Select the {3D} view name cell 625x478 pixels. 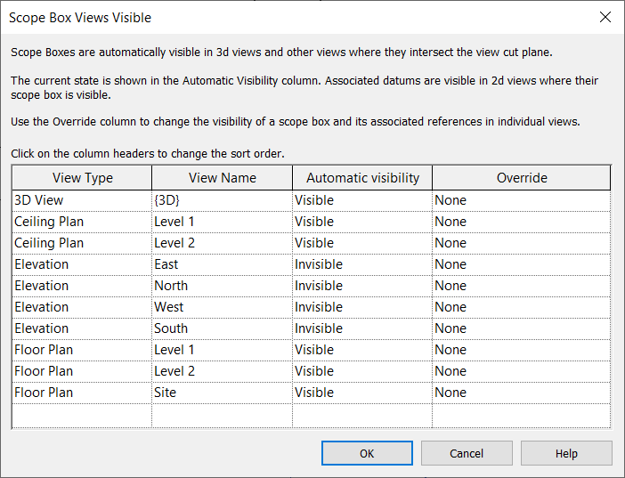pos(222,200)
